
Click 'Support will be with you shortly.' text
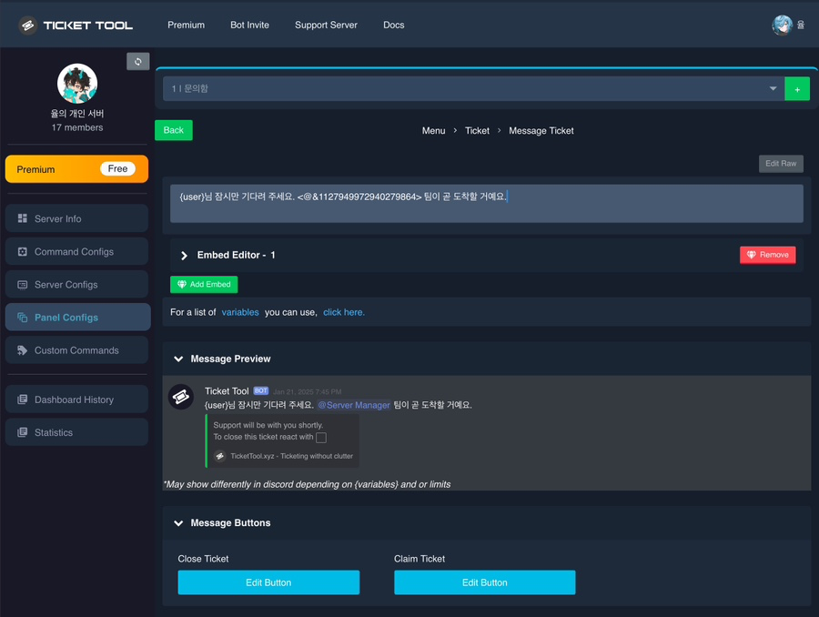[x=268, y=425]
